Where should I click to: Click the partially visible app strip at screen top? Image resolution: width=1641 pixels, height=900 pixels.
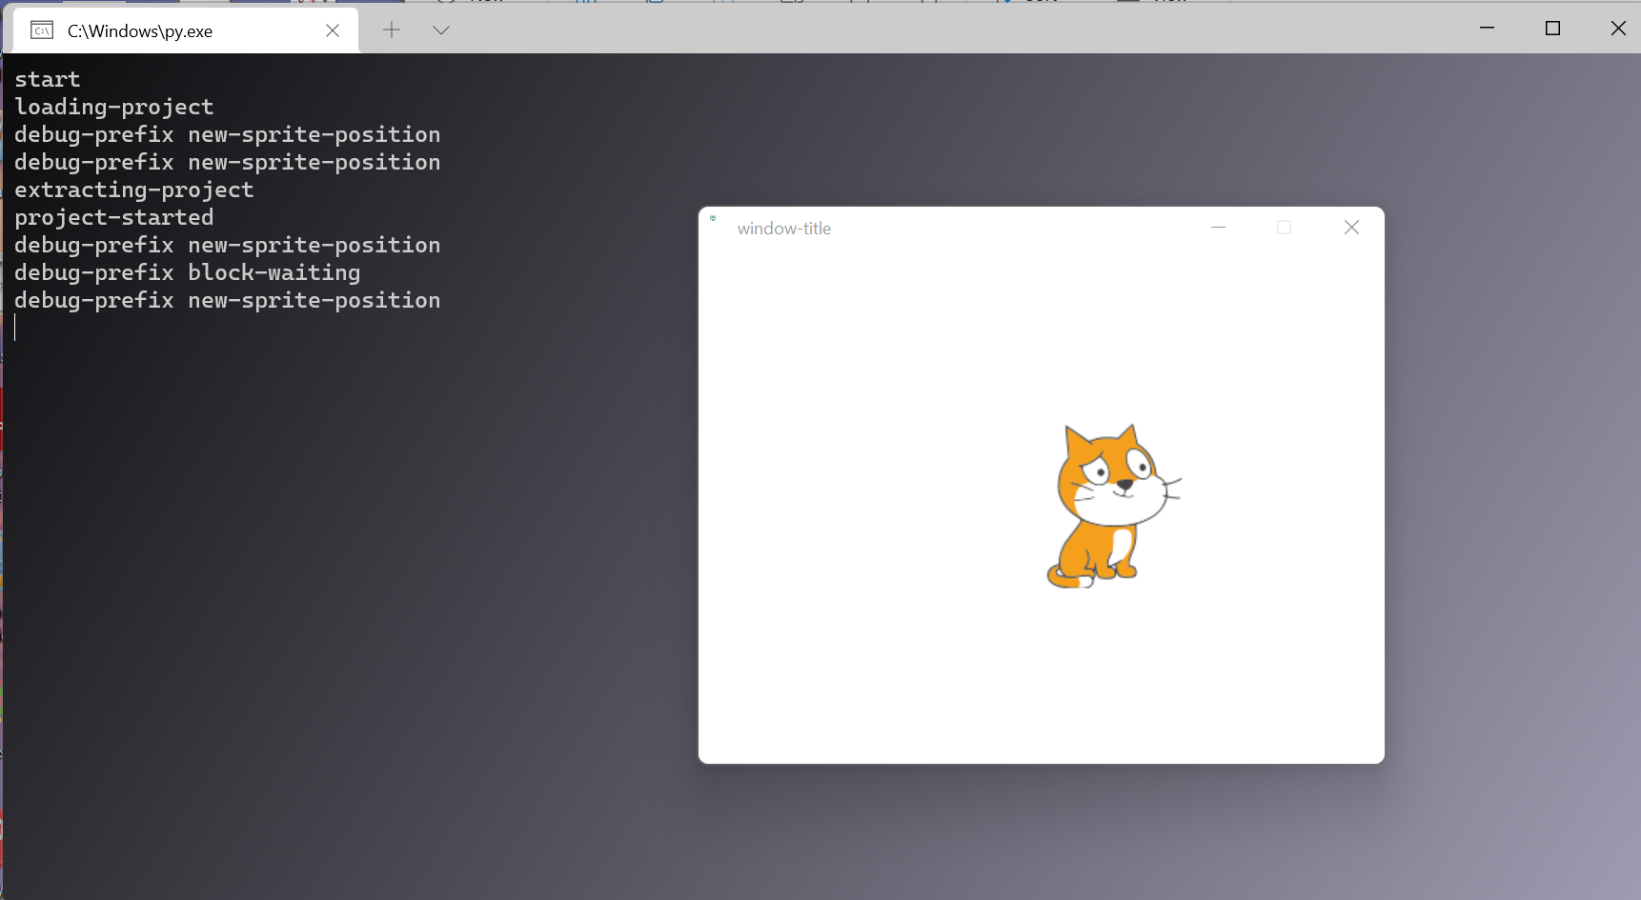coord(820,3)
